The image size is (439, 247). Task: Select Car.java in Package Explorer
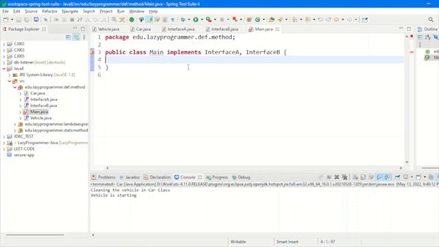[x=38, y=93]
